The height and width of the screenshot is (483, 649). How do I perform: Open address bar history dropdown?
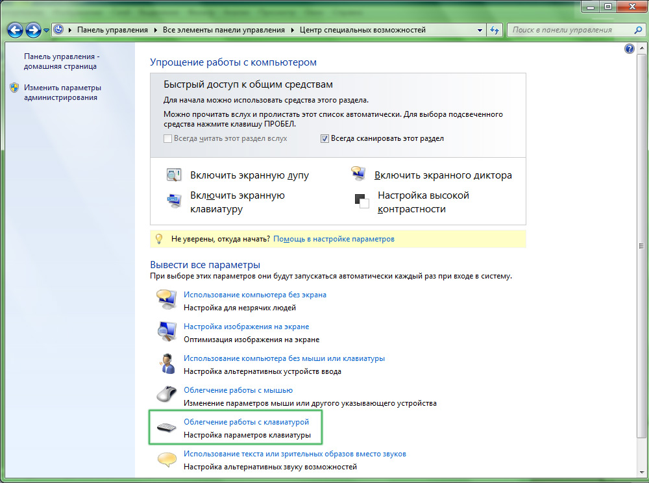coord(480,31)
